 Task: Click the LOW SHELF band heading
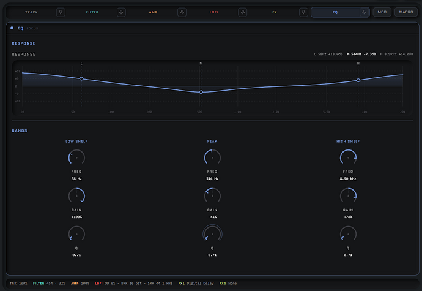coord(76,142)
